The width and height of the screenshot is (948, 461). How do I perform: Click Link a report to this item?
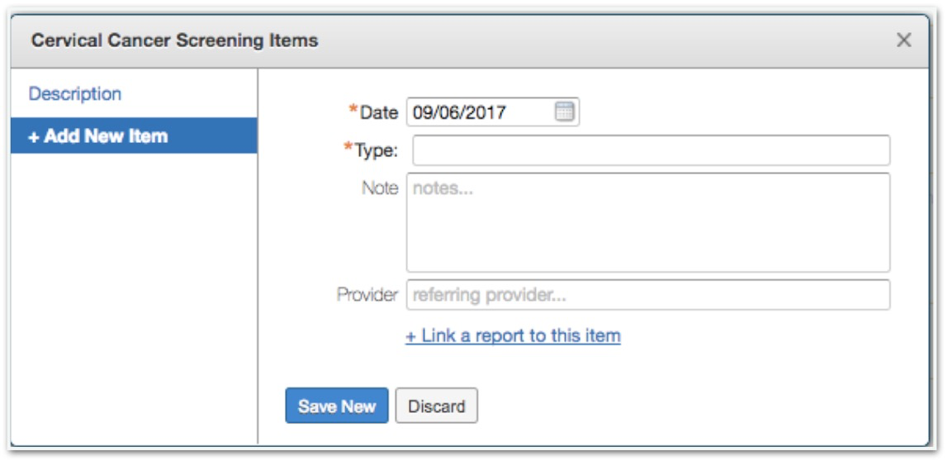tap(513, 336)
